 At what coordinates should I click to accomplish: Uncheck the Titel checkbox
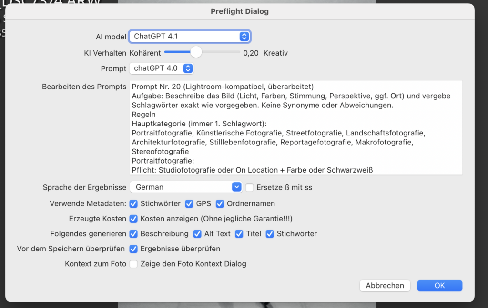239,234
